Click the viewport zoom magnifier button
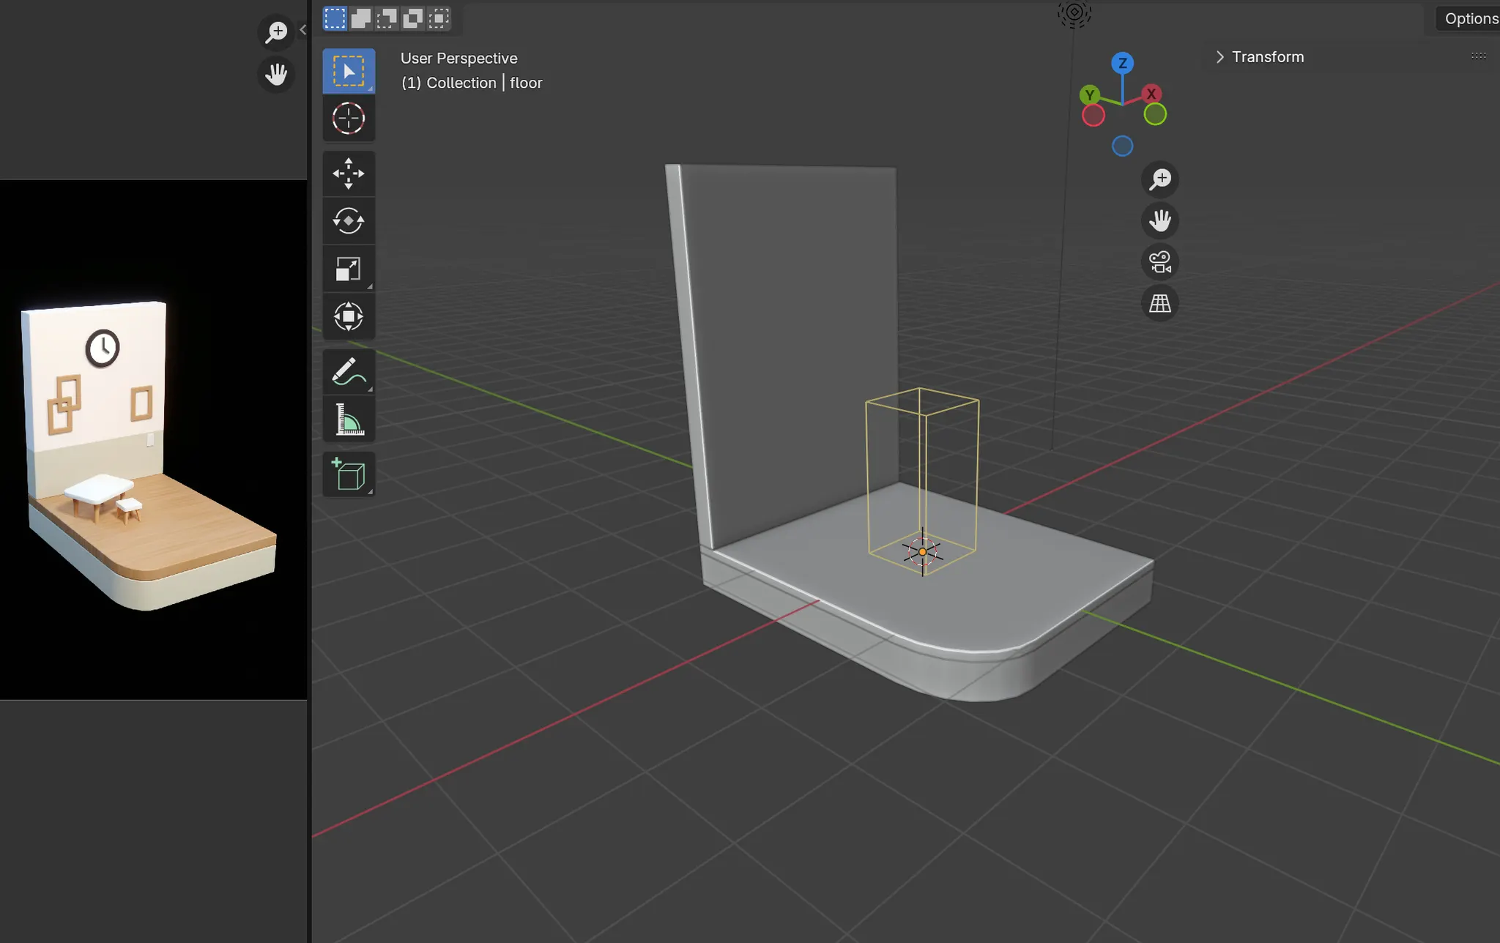1500x943 pixels. tap(1160, 179)
